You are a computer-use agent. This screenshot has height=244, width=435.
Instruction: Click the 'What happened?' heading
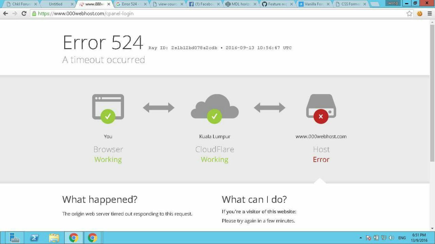click(100, 199)
